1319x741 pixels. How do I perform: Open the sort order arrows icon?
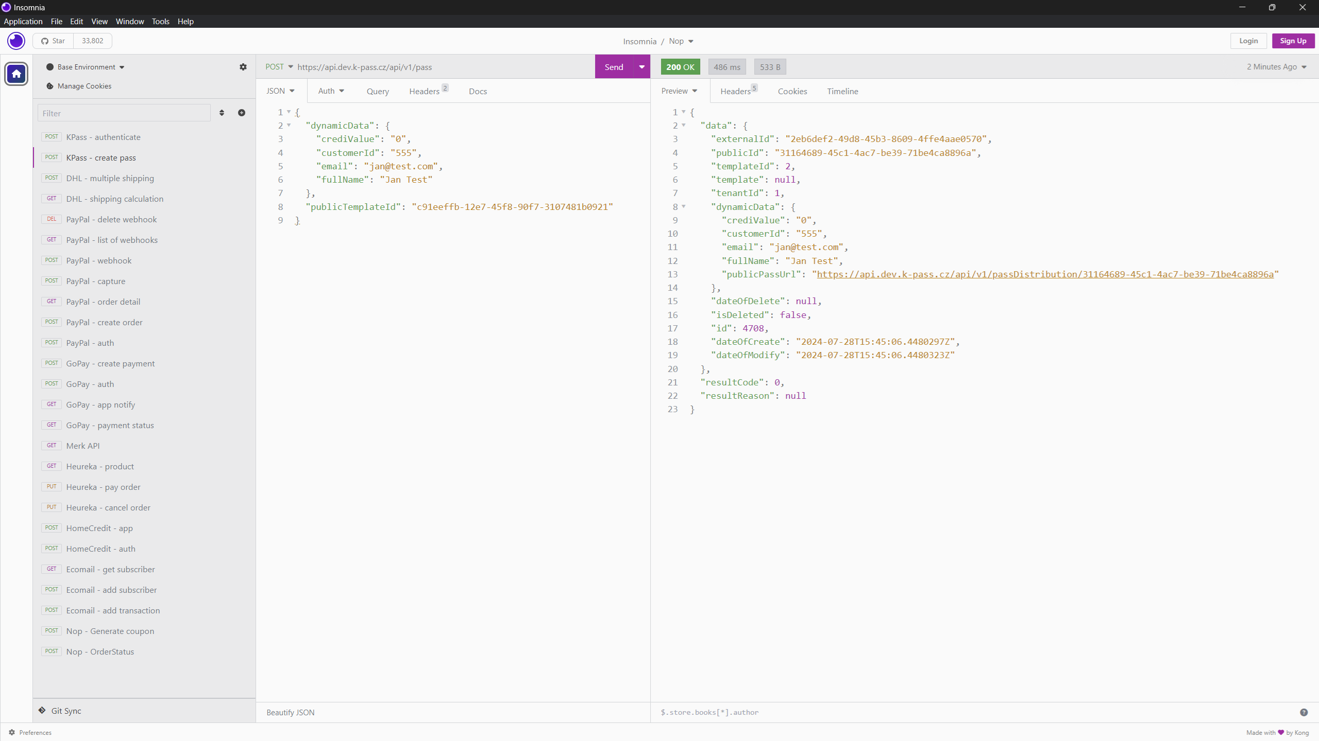coord(222,113)
